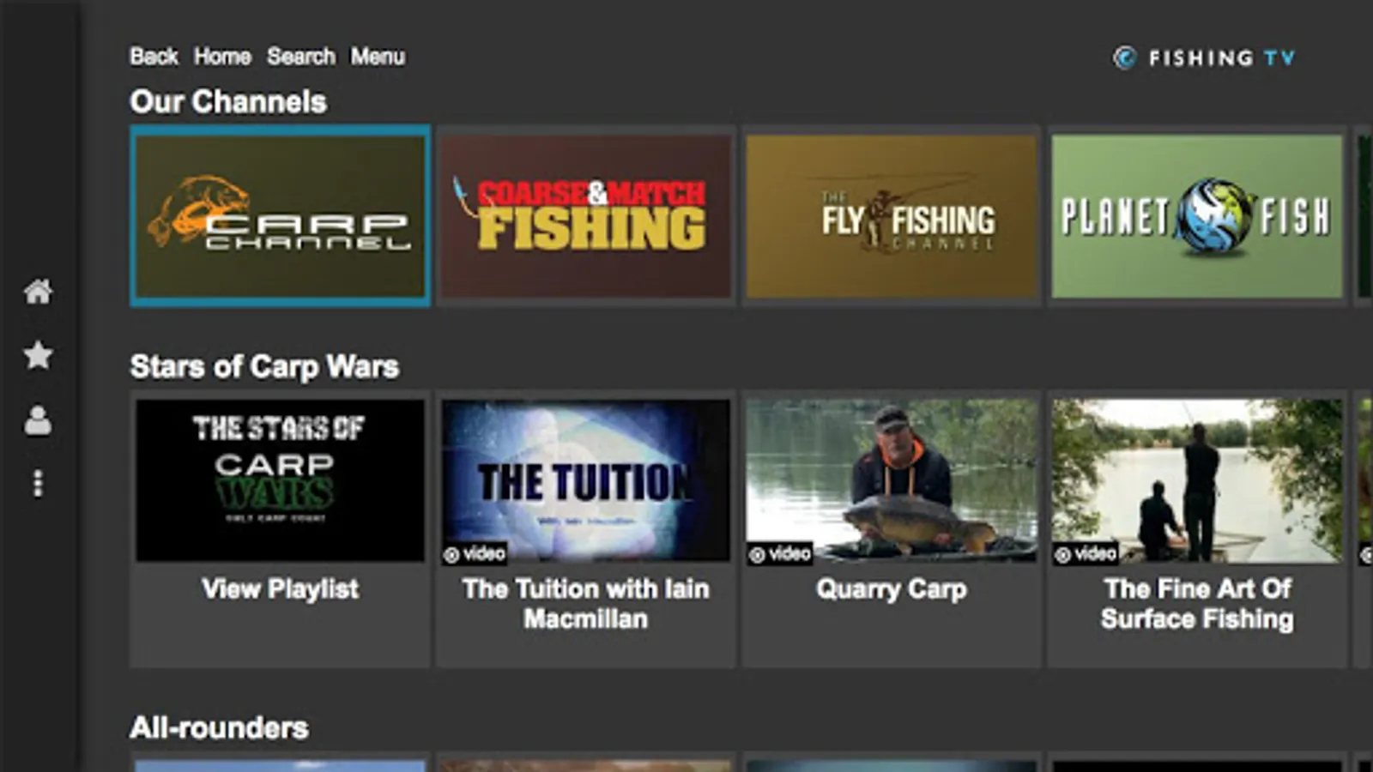
Task: Click the Quarry Carp title
Action: click(892, 589)
